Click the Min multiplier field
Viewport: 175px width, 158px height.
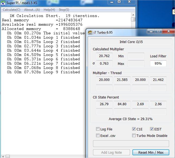(136, 56)
